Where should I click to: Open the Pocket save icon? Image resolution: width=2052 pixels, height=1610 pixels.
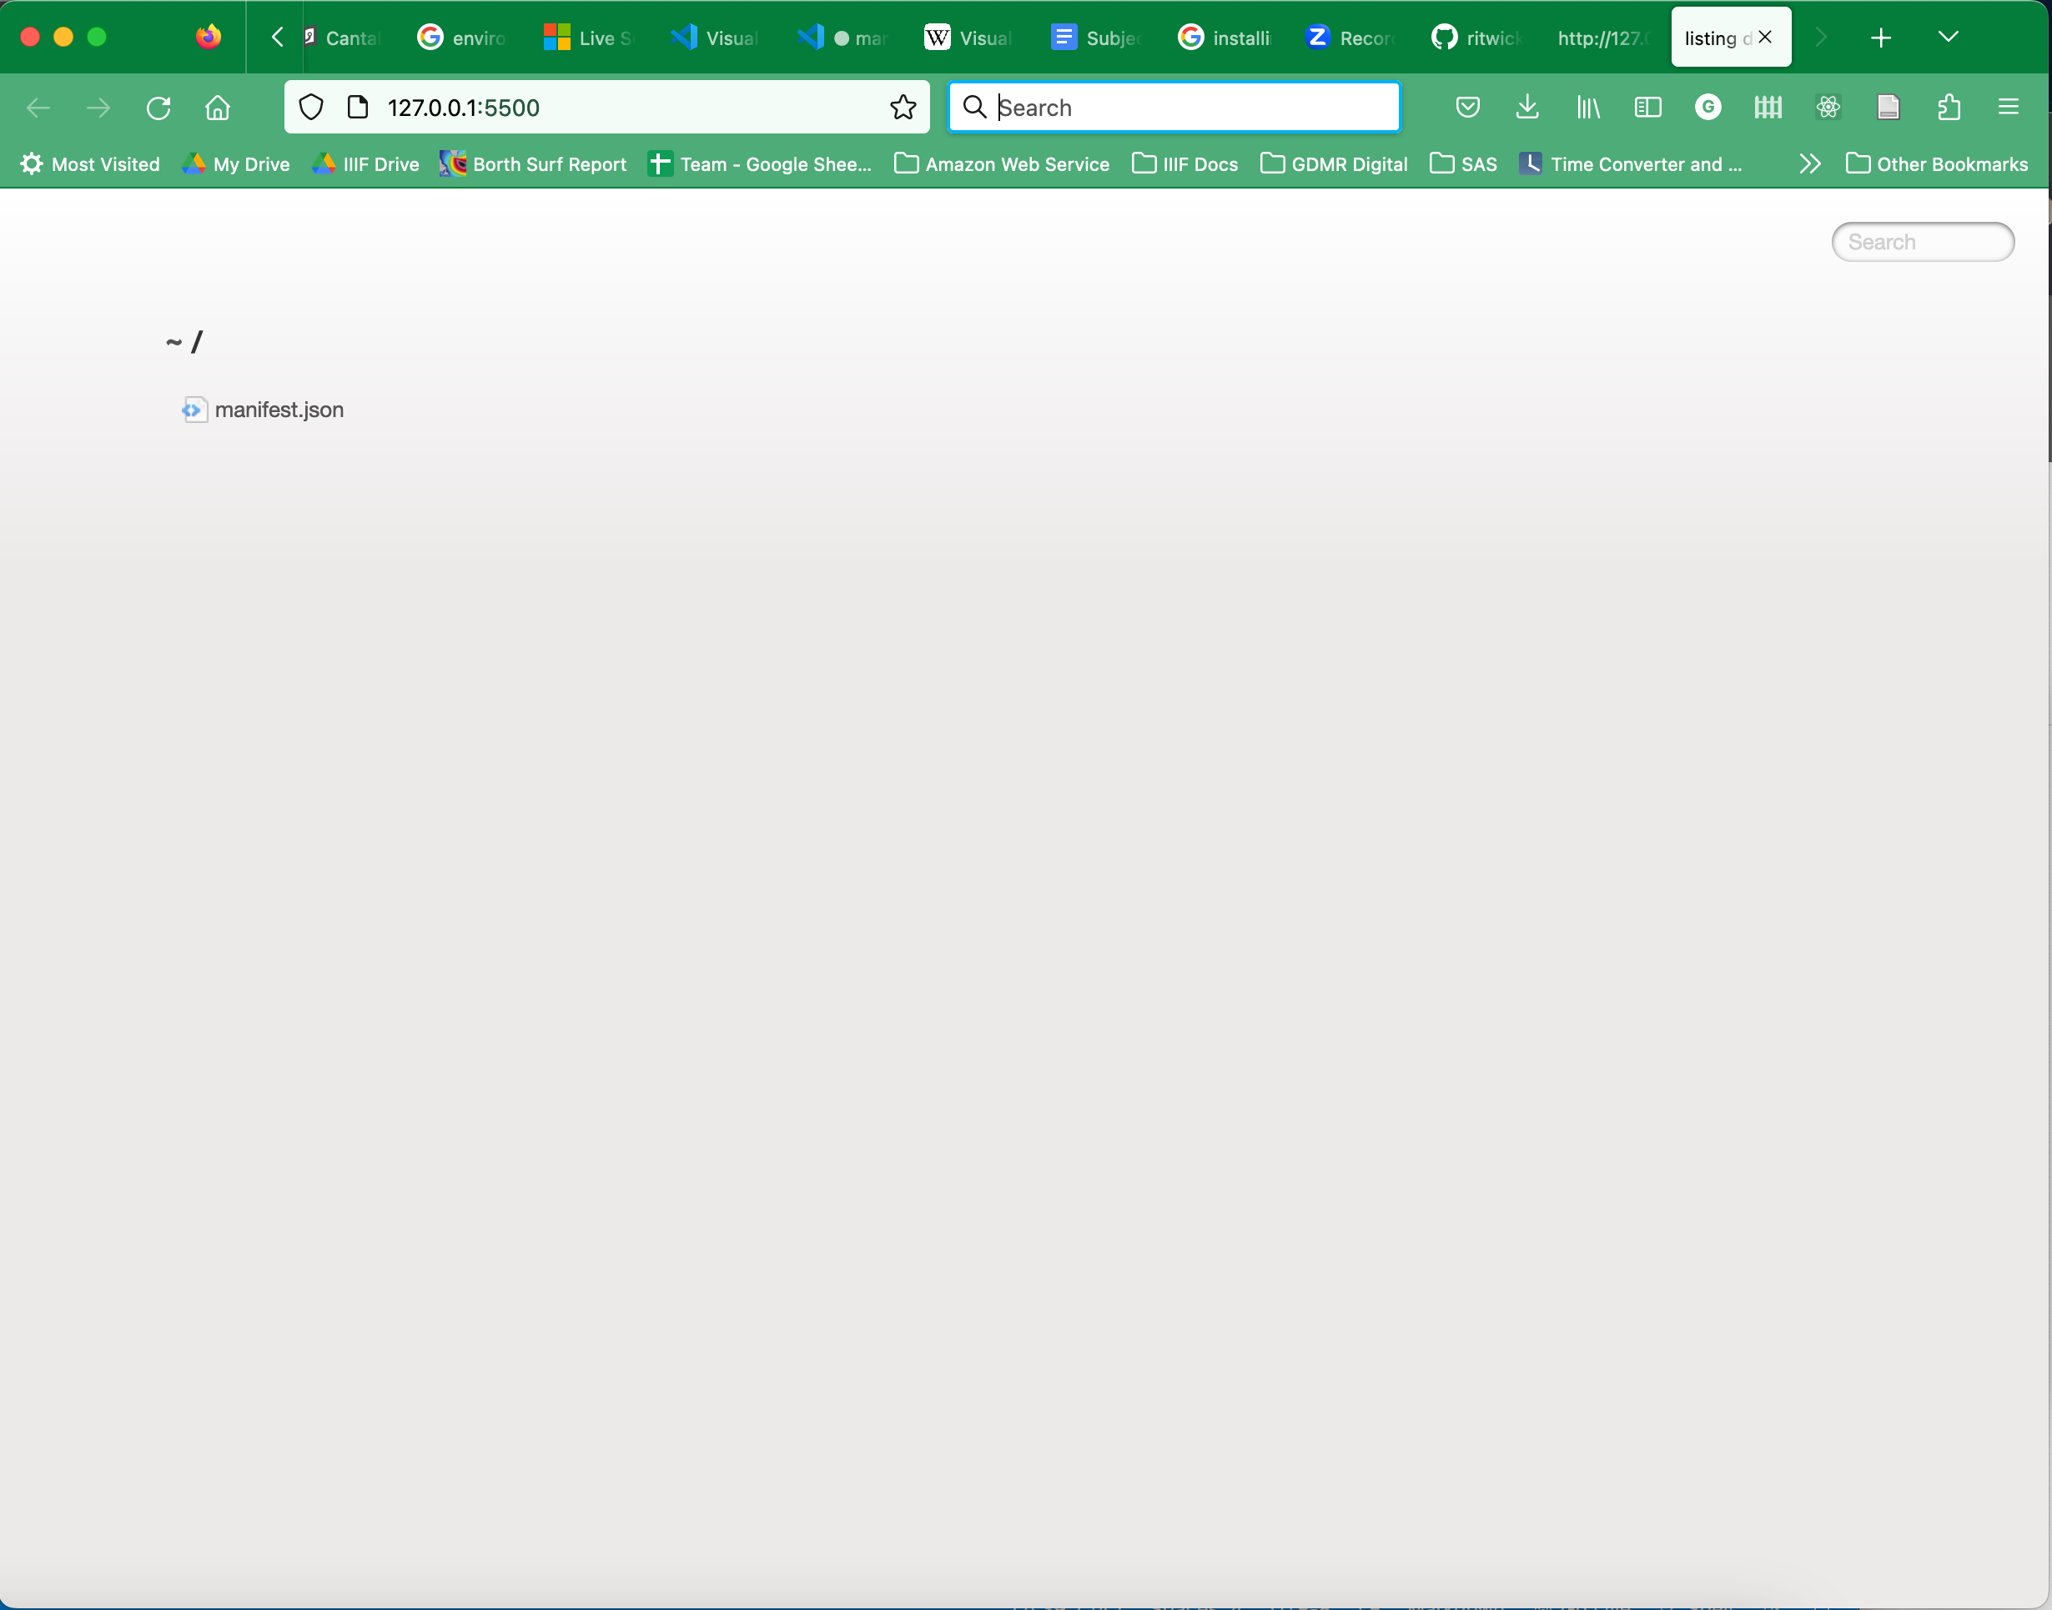(x=1467, y=108)
